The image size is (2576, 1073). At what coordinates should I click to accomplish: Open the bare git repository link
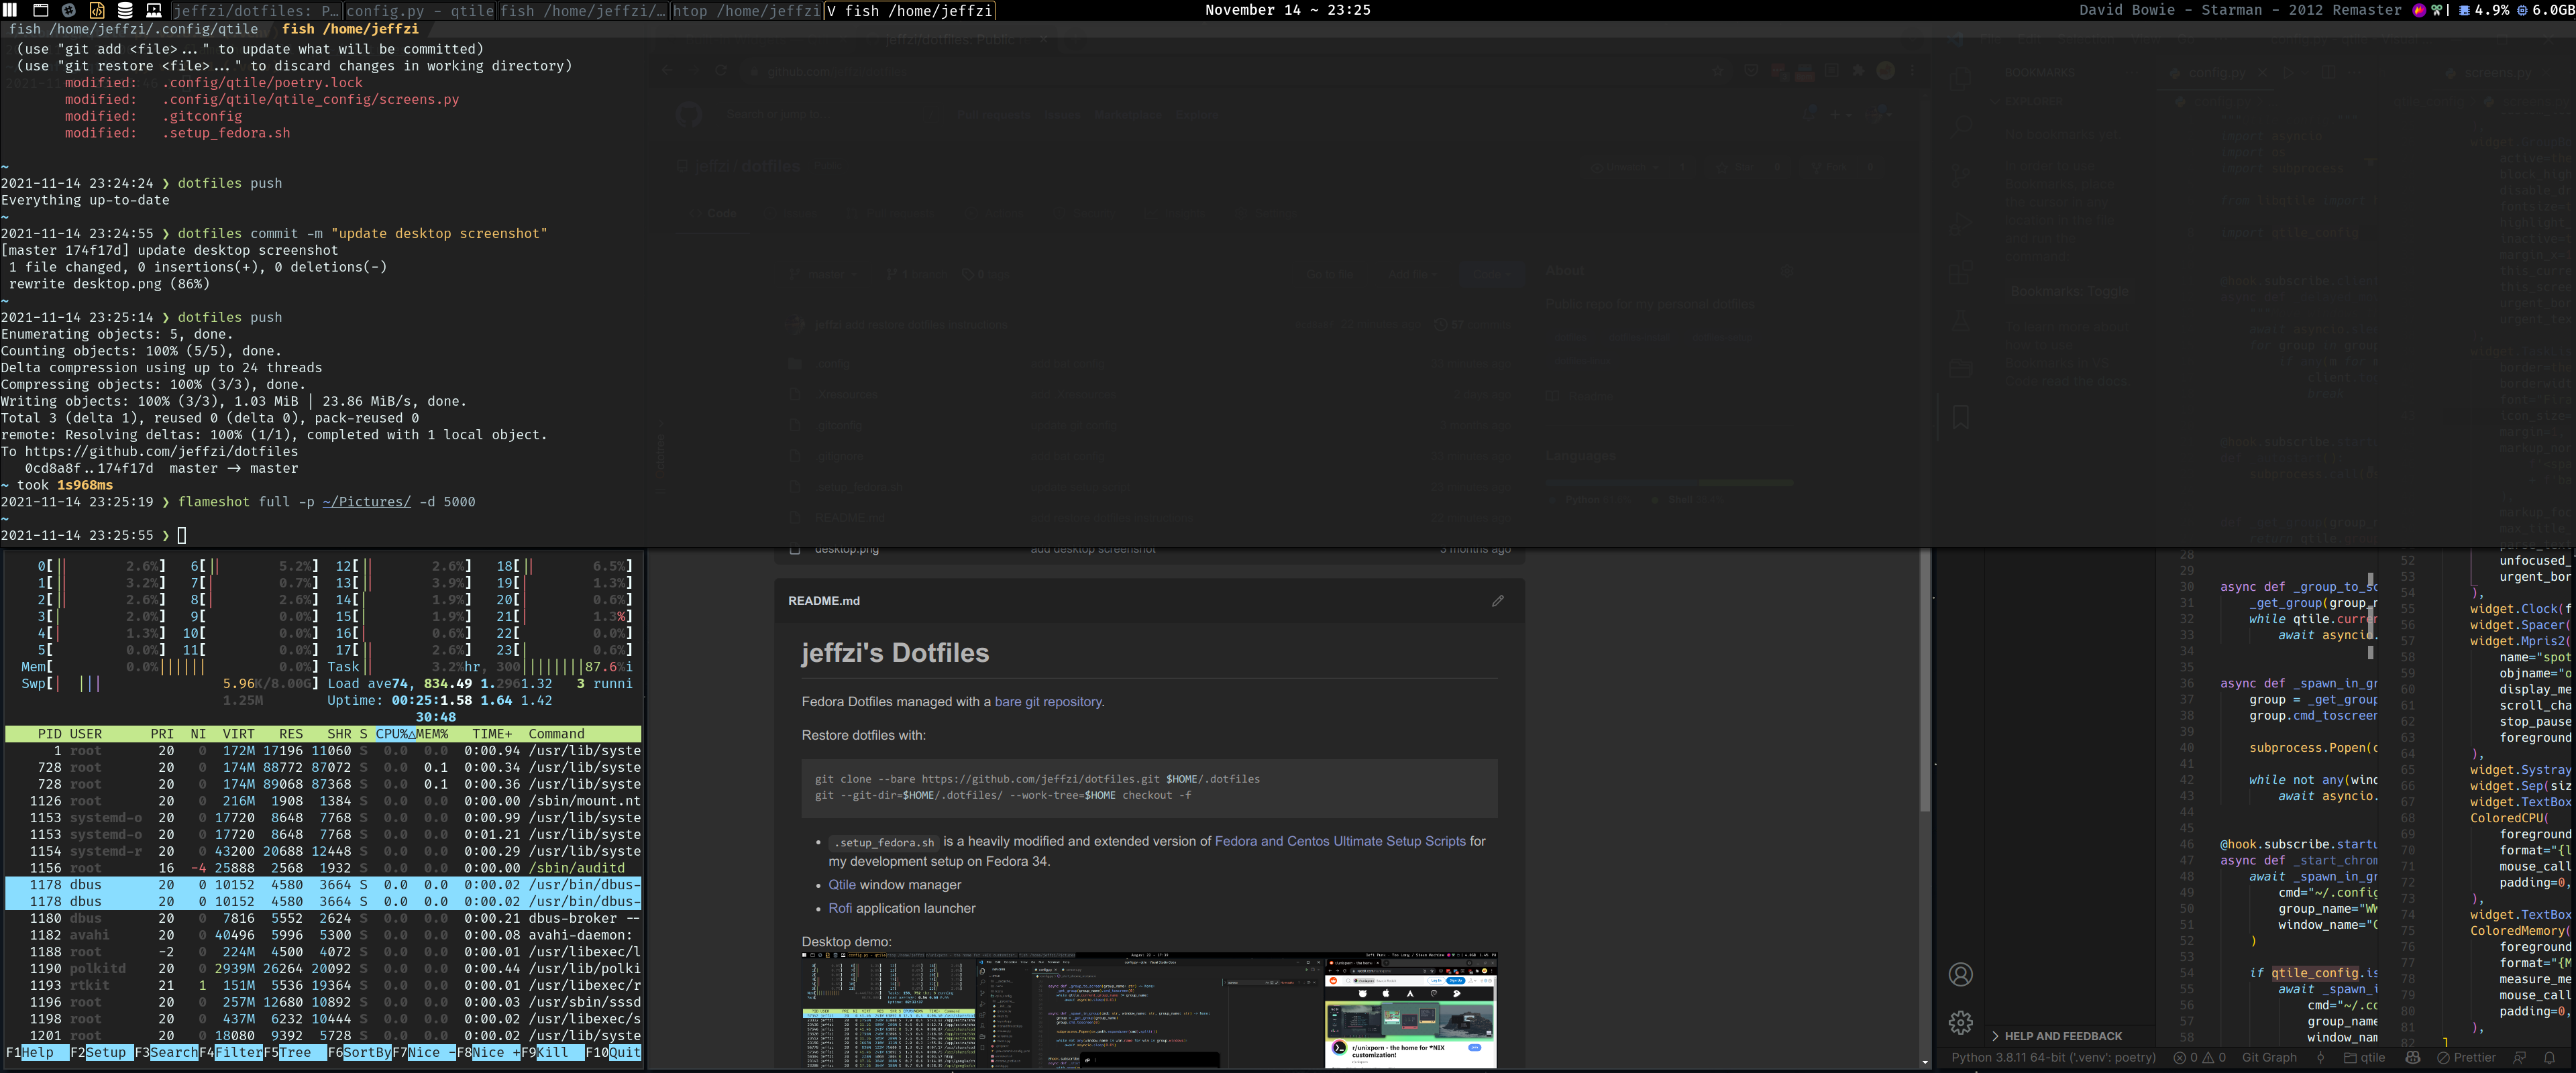tap(1048, 702)
